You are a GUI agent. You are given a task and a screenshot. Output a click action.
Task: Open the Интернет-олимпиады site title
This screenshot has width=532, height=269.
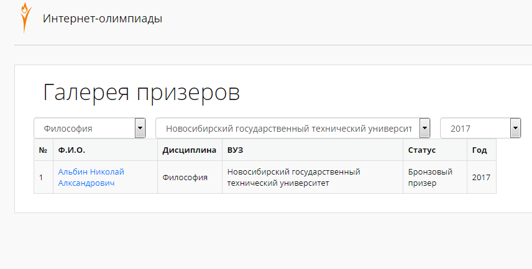click(x=103, y=18)
